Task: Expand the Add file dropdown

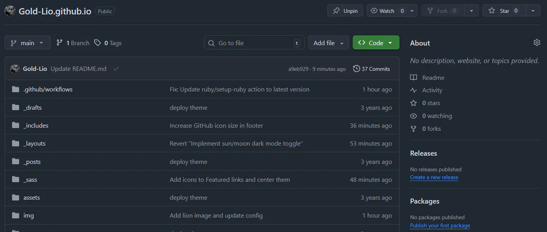Action: point(329,43)
